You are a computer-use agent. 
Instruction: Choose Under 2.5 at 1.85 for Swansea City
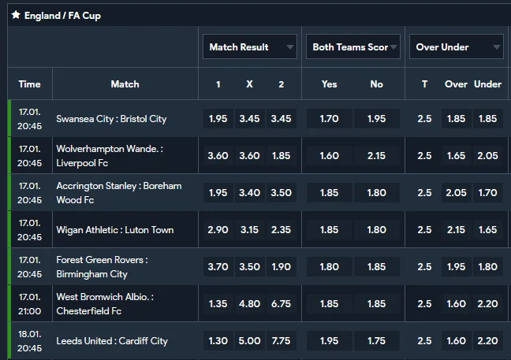tap(487, 119)
